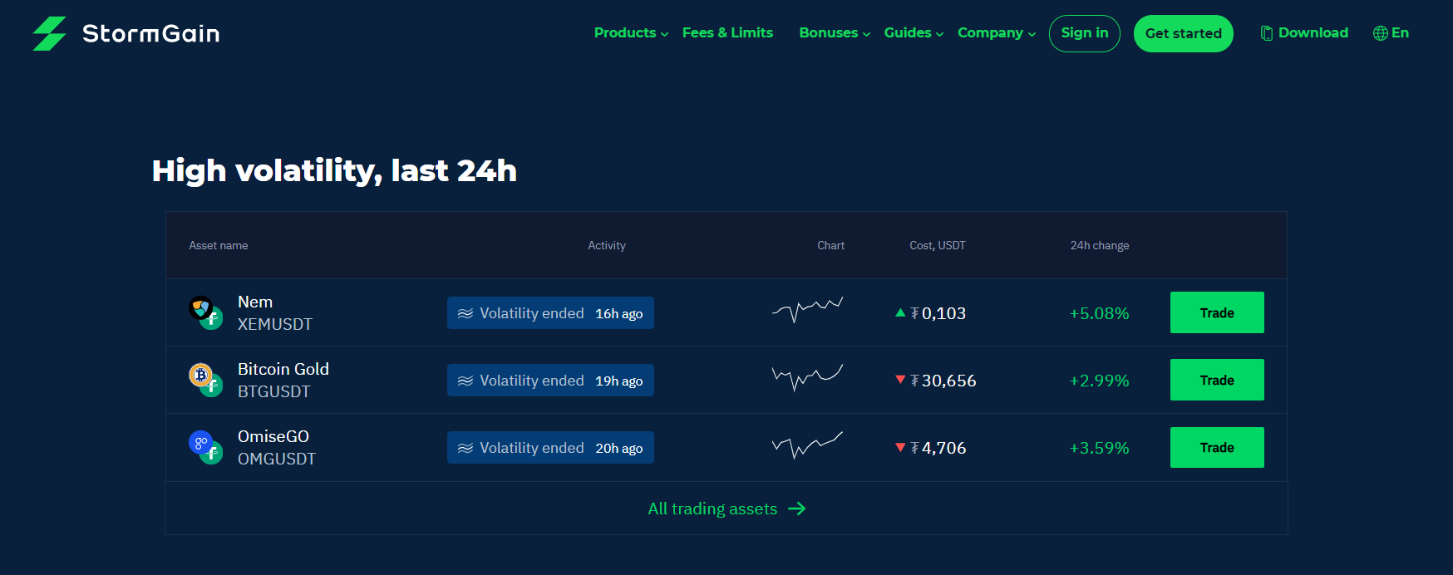This screenshot has height=575, width=1453.
Task: Click the StormGain lightning bolt logo
Action: 49,33
